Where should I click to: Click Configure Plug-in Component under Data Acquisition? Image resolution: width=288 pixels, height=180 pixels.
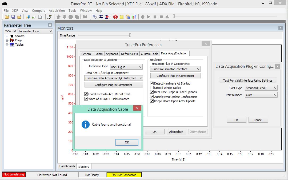pos(114,85)
